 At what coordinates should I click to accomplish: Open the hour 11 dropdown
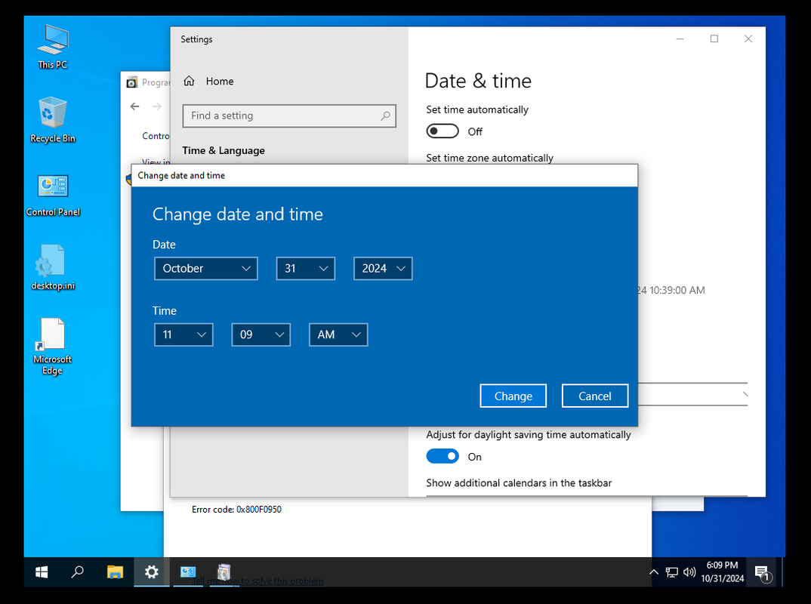point(183,334)
